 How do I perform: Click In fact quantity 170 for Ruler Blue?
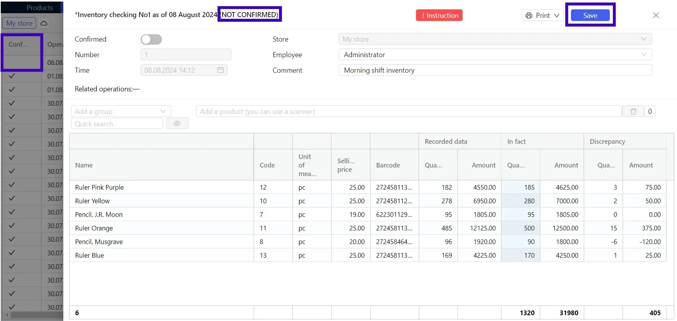coord(520,255)
